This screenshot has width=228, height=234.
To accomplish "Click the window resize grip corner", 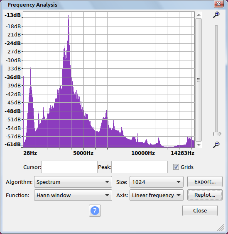I will [x=221, y=227].
